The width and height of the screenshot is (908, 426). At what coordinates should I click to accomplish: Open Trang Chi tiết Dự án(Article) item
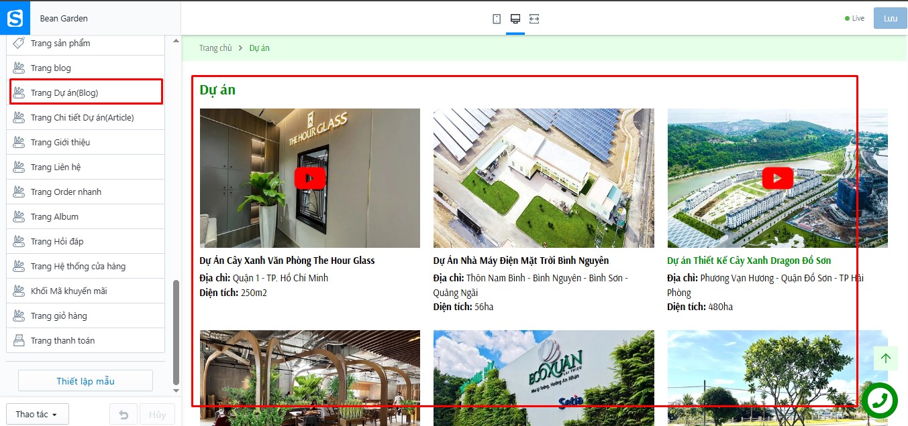point(86,117)
